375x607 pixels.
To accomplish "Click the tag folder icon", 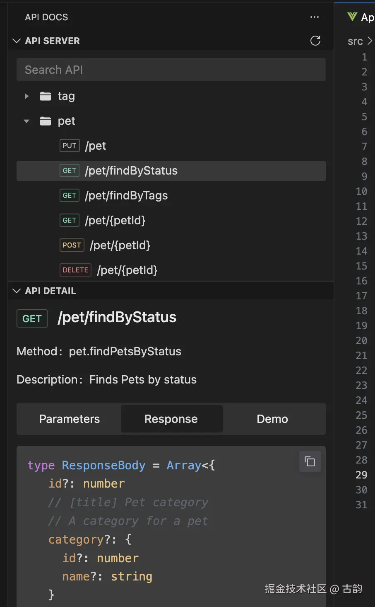I will click(46, 96).
